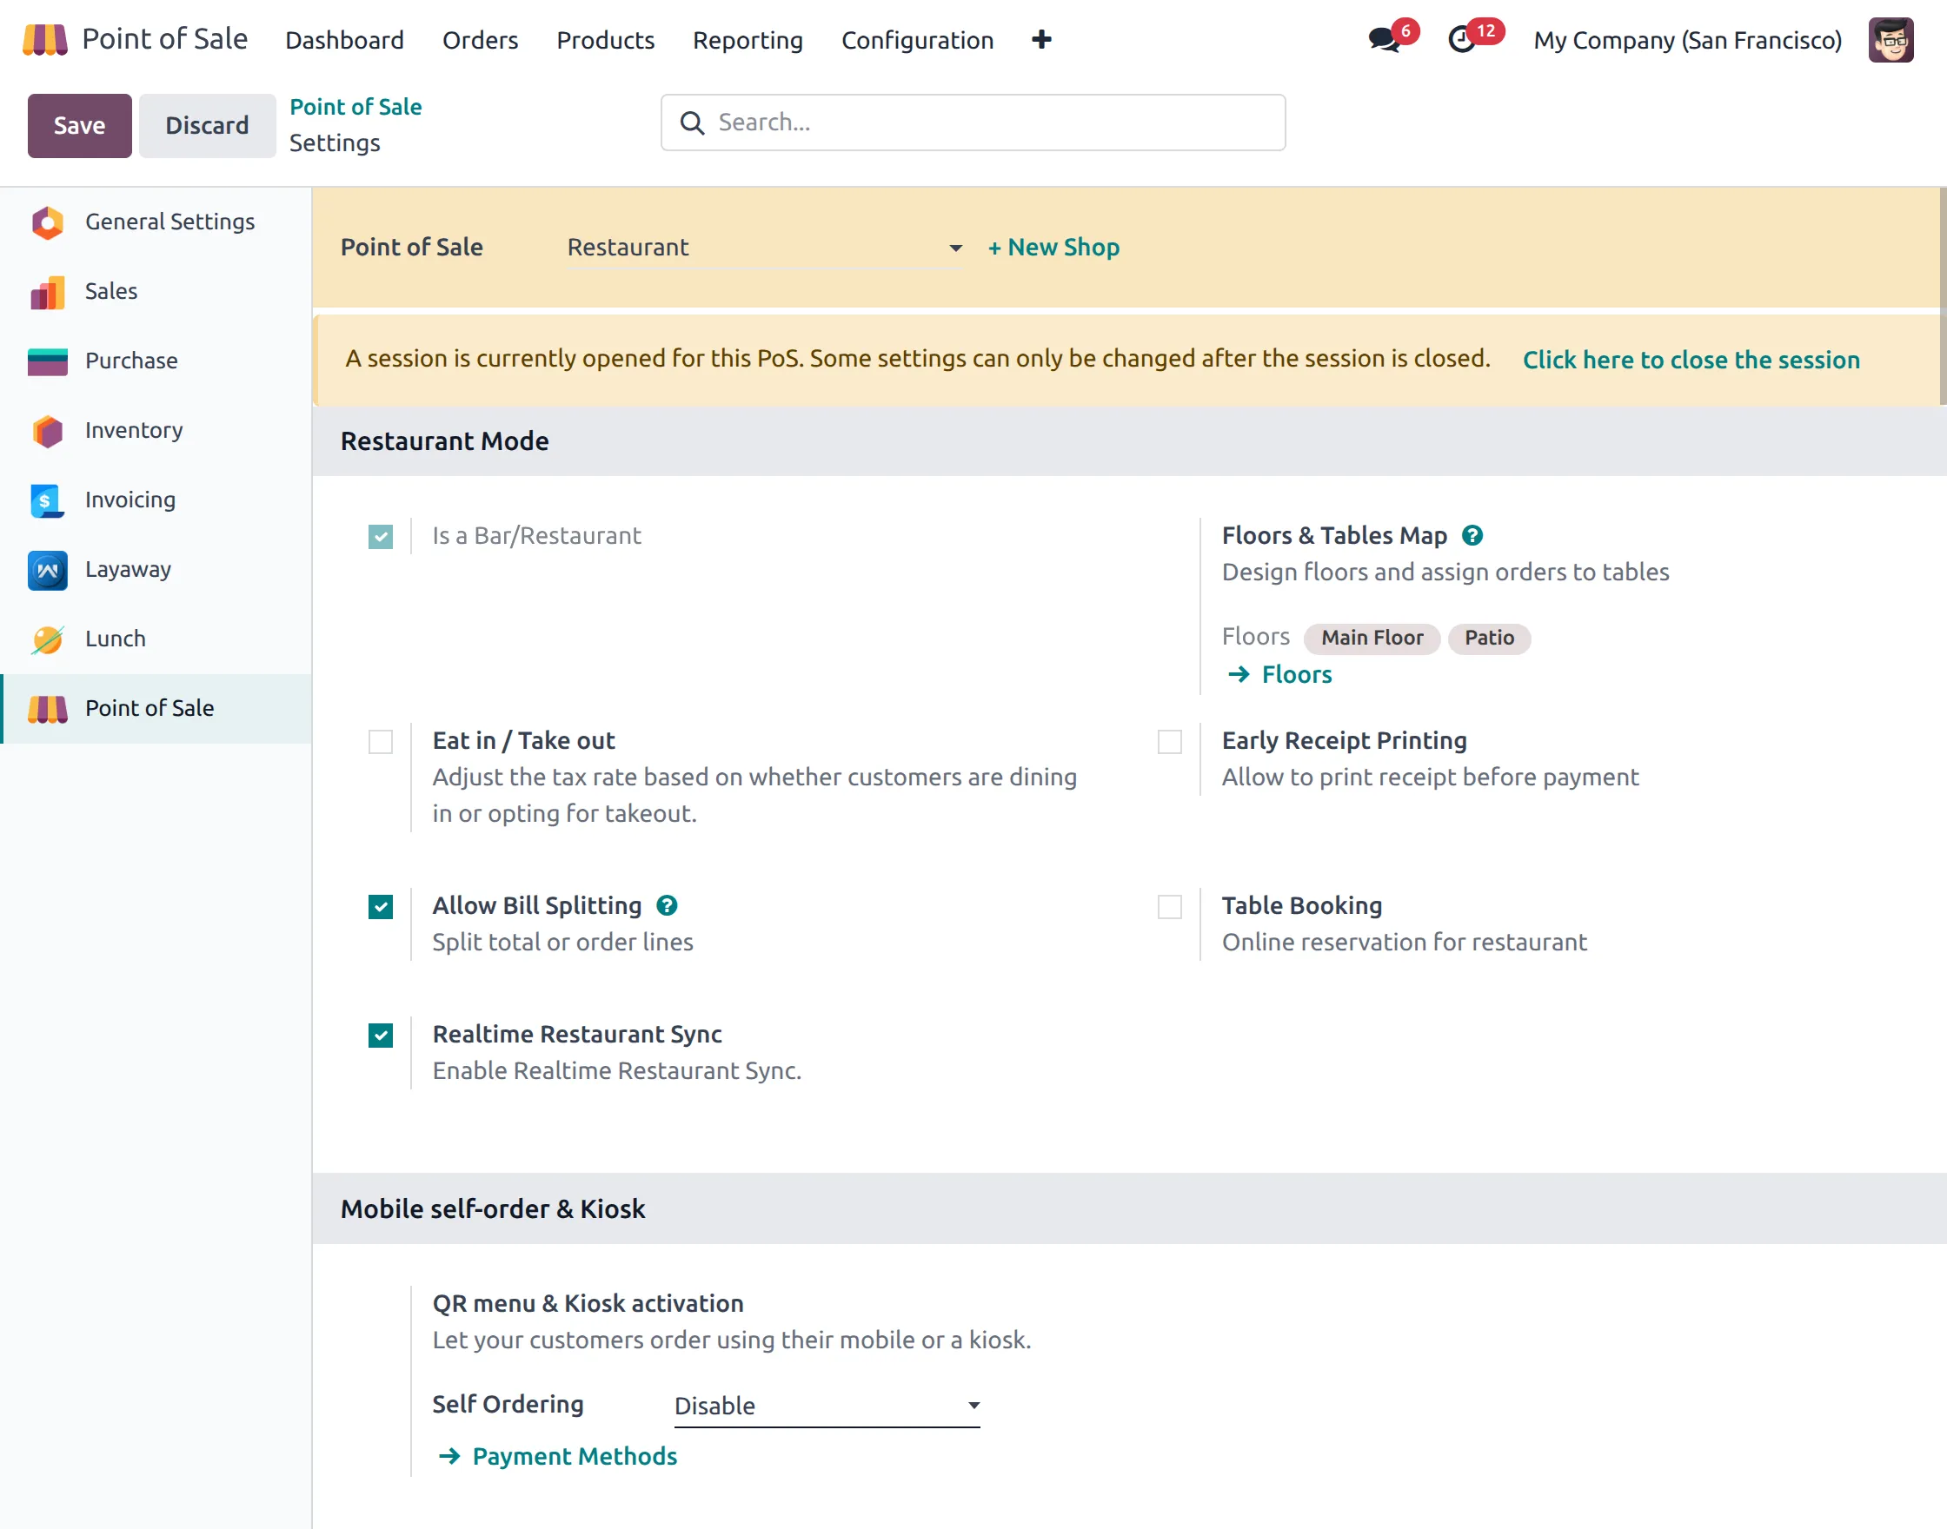
Task: Open Invoicing settings via sidebar icon
Action: coord(48,500)
